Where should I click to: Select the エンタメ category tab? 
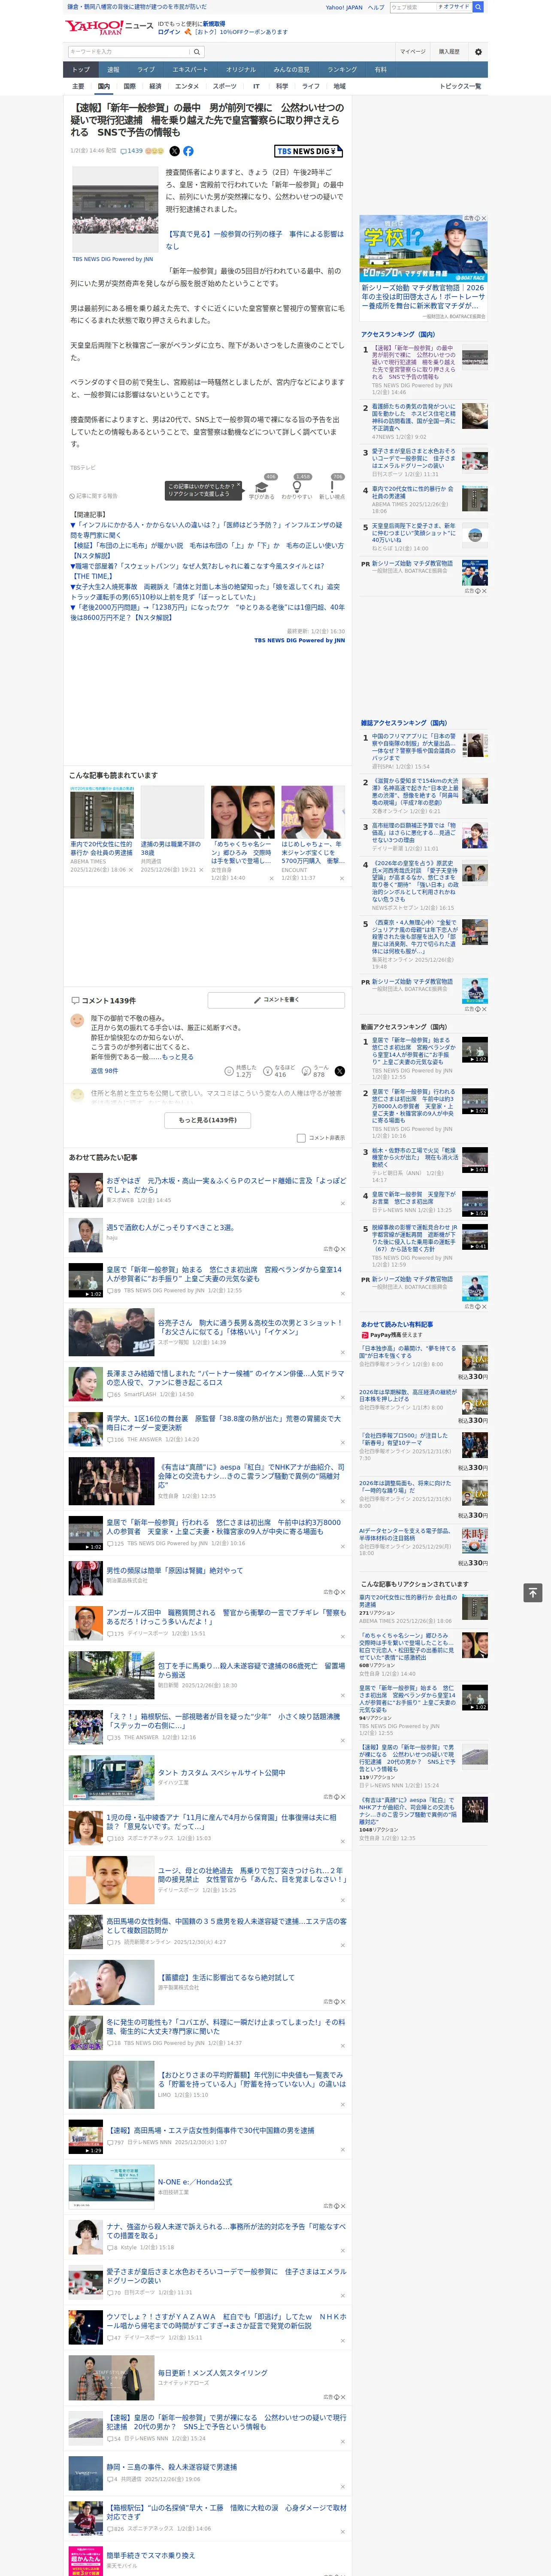pyautogui.click(x=187, y=86)
